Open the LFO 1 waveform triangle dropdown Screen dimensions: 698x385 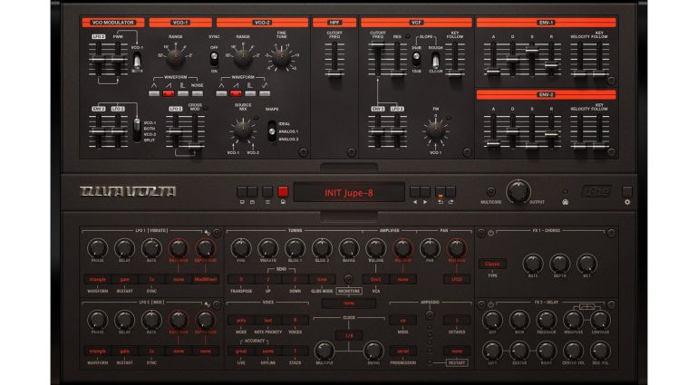coord(97,279)
